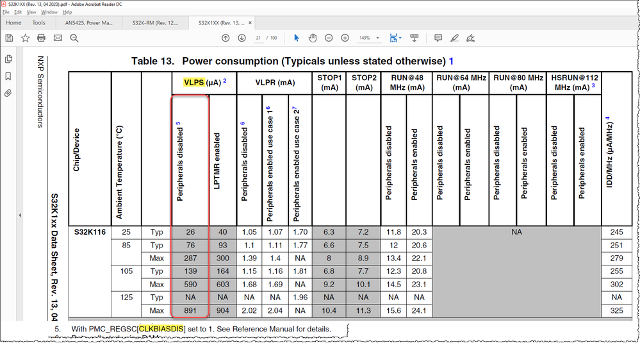The width and height of the screenshot is (640, 343).
Task: Click the 105 ambient temperature cell
Action: [x=126, y=271]
